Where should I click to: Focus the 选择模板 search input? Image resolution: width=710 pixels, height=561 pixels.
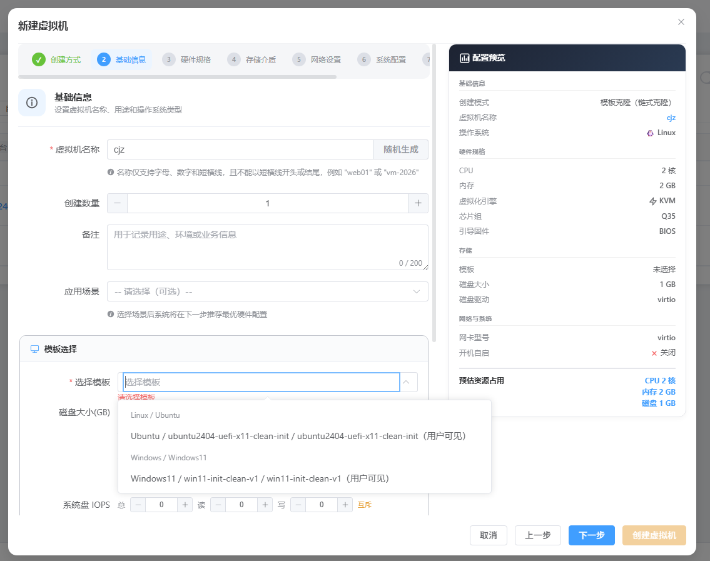tap(261, 382)
